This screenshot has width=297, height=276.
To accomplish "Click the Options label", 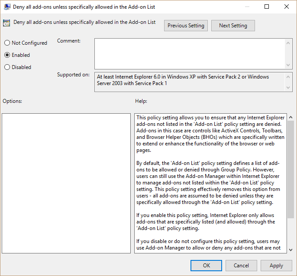I will (12, 101).
